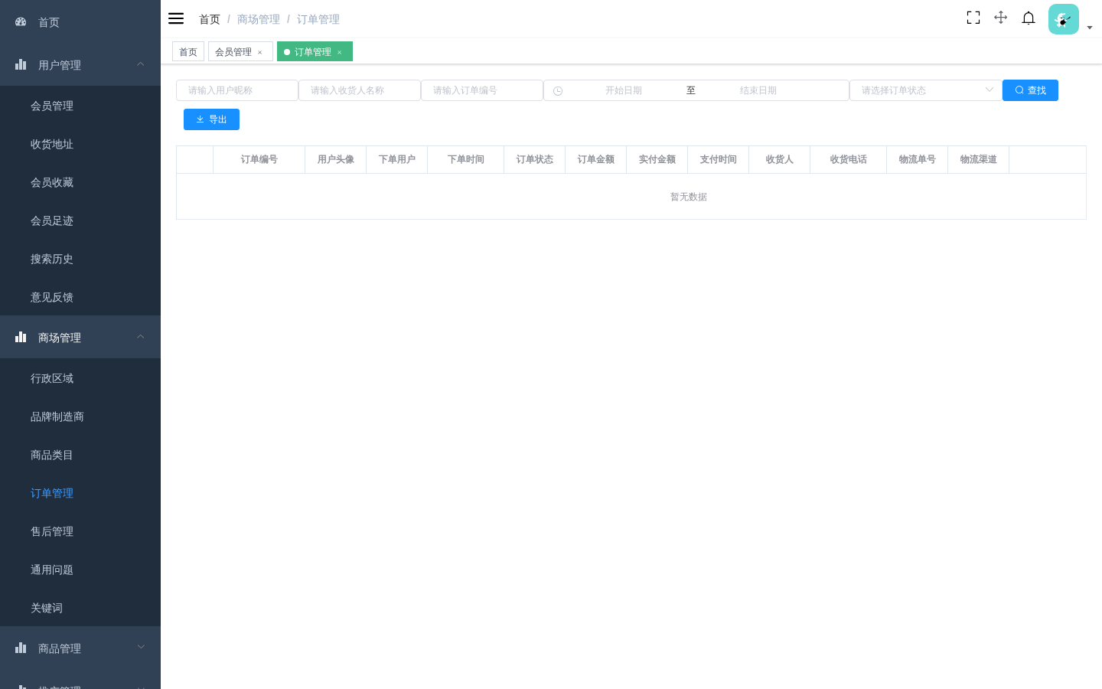Open the layout size icon in header
This screenshot has height=689, width=1102.
pyautogui.click(x=1000, y=18)
